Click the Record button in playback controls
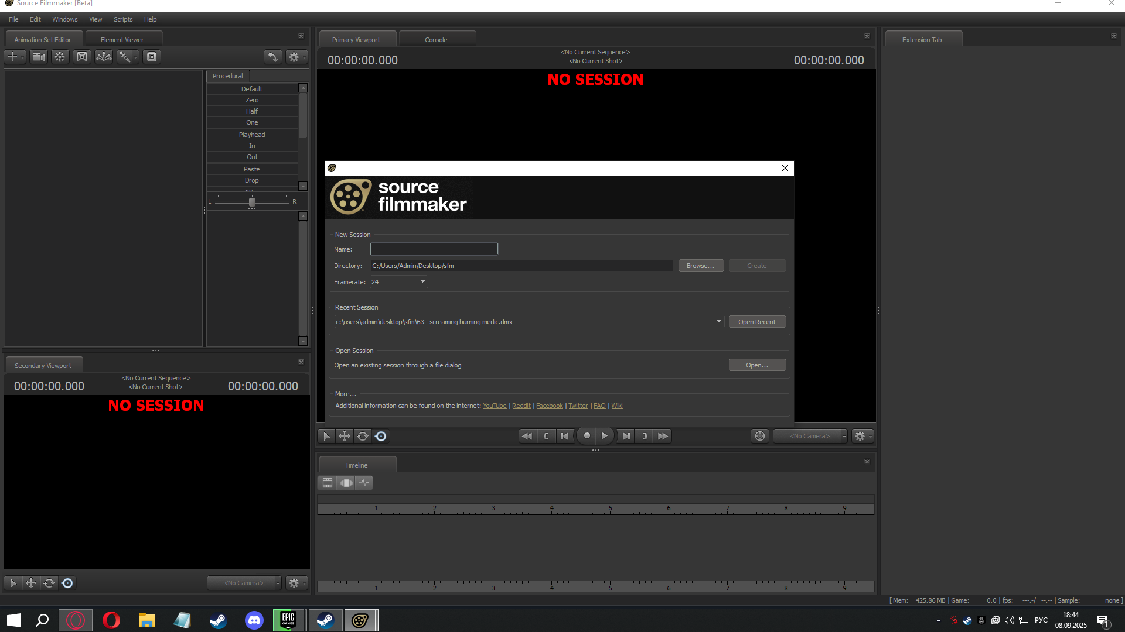 (587, 436)
